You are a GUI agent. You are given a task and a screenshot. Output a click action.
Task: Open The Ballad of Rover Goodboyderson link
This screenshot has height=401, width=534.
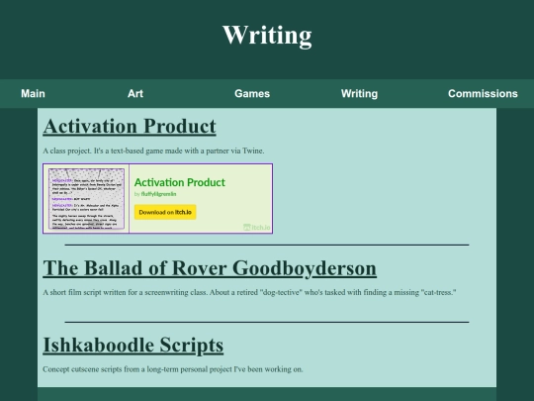click(x=210, y=268)
